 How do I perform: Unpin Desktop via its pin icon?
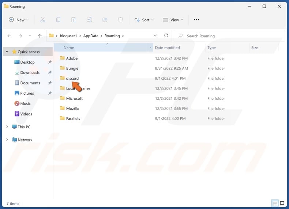[x=50, y=62]
